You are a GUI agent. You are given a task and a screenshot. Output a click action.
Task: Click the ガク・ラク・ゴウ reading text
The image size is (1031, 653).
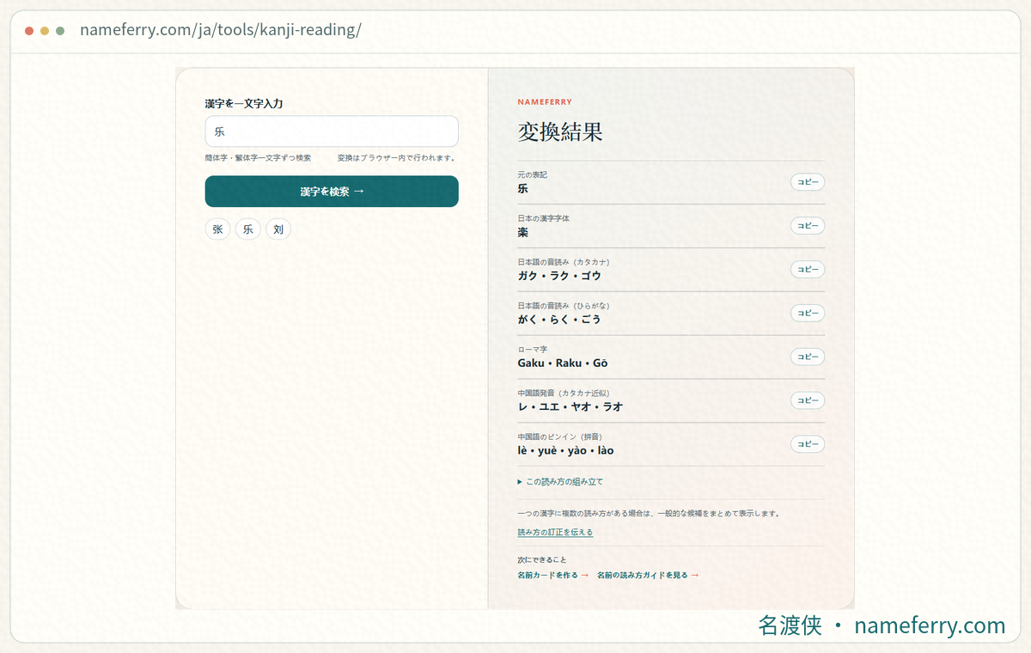559,276
